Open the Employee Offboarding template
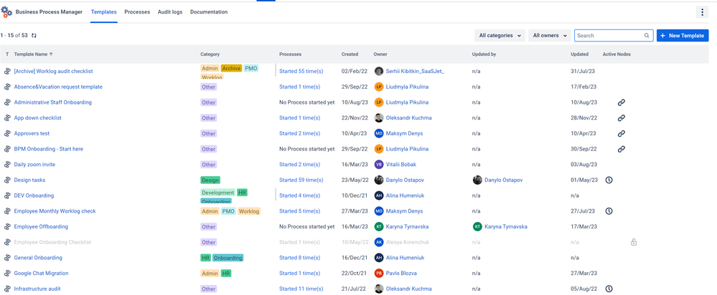Screen dimensions: 717x295 point(41,226)
